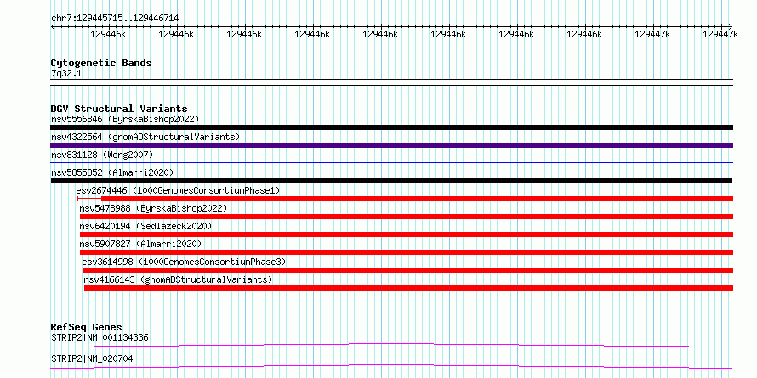This screenshot has height=378, width=757.
Task: Select the black bar for nsv5556846
Action: pos(391,127)
